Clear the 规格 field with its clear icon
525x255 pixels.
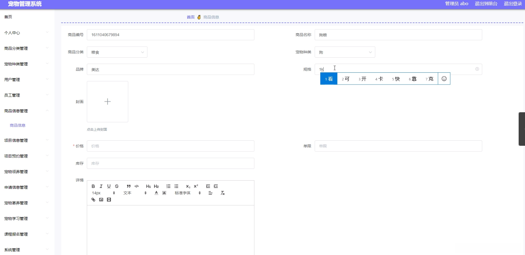(477, 69)
